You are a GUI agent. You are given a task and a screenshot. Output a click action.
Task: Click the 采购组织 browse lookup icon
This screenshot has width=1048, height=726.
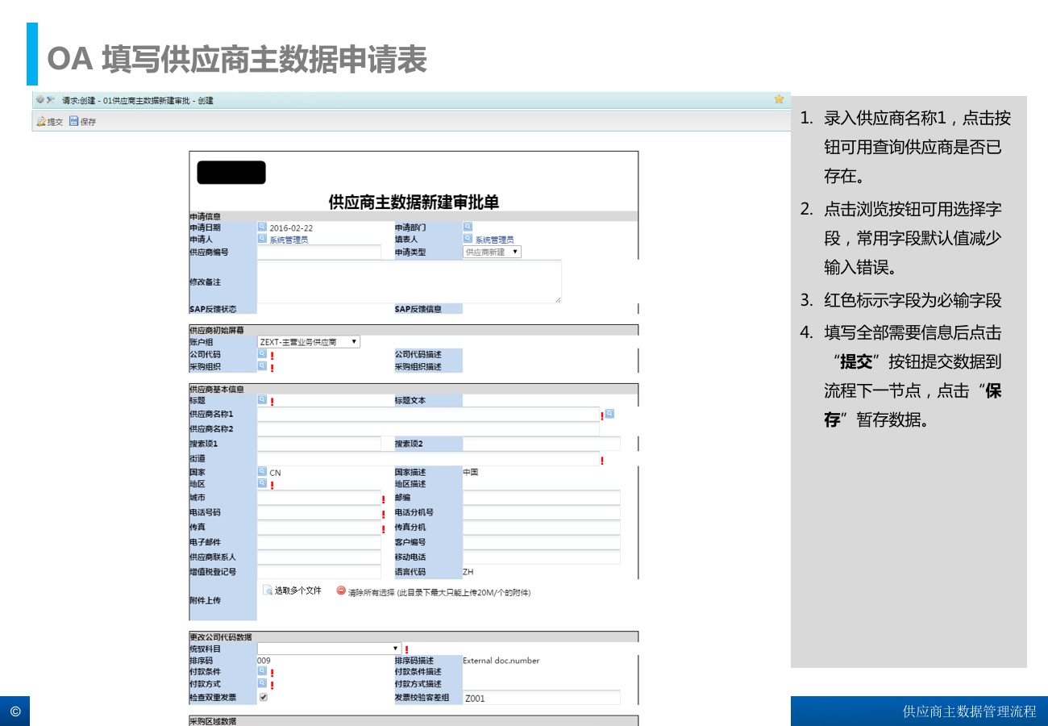click(262, 365)
